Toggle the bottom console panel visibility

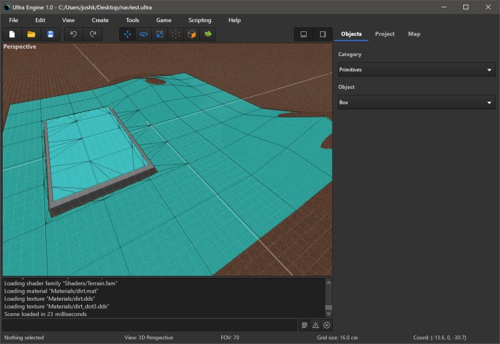(304, 34)
